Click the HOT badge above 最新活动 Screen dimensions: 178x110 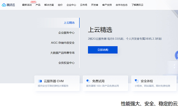click(33, 2)
